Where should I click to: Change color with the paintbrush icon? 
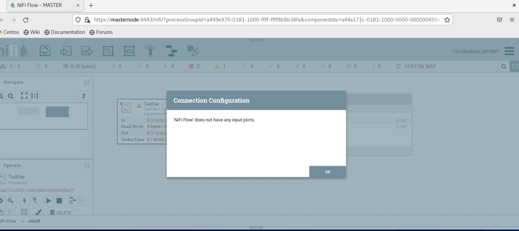click(38, 212)
